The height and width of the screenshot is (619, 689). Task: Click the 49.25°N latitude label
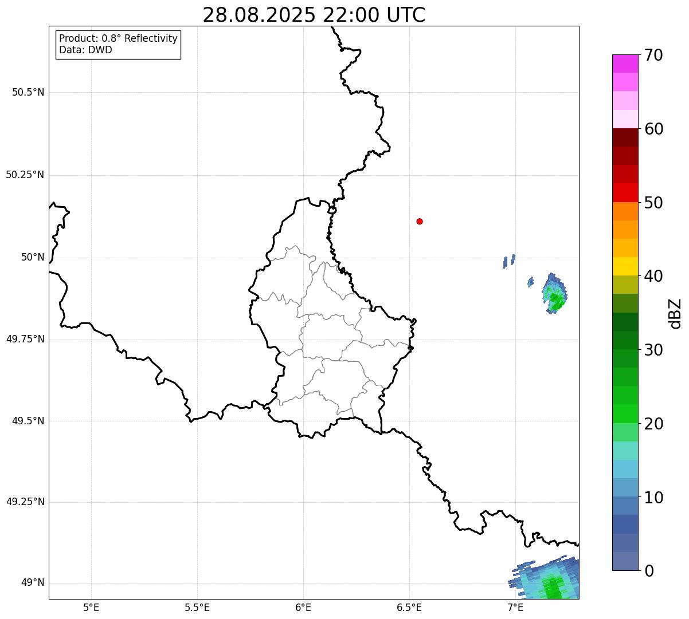25,502
